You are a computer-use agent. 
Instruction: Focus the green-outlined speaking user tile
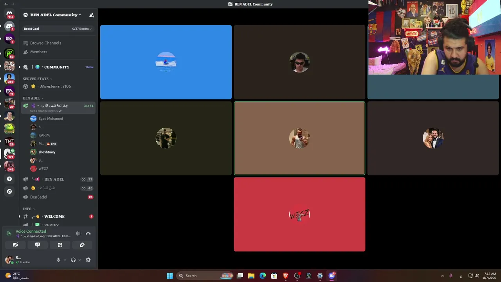click(299, 138)
